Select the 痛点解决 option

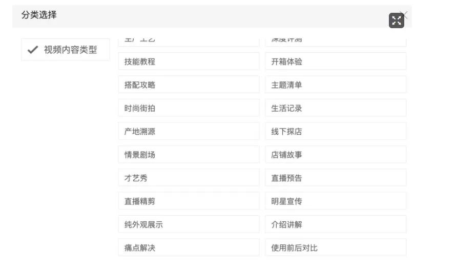point(189,248)
